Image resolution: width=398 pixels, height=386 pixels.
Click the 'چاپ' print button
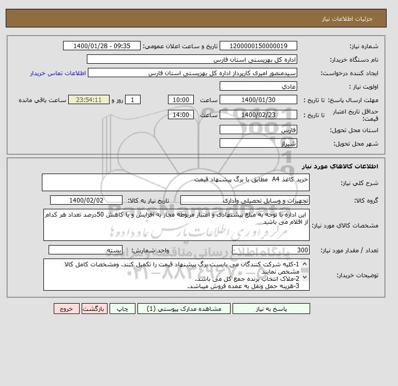123,308
